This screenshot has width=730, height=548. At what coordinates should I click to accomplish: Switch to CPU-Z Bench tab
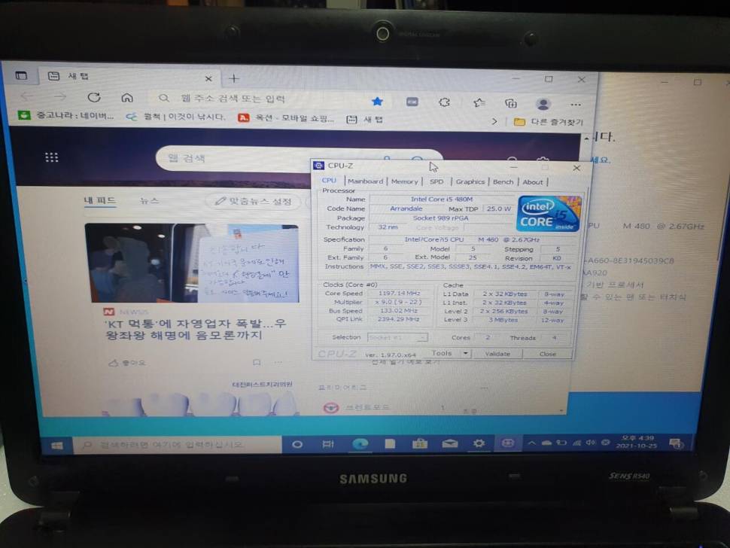tap(503, 182)
